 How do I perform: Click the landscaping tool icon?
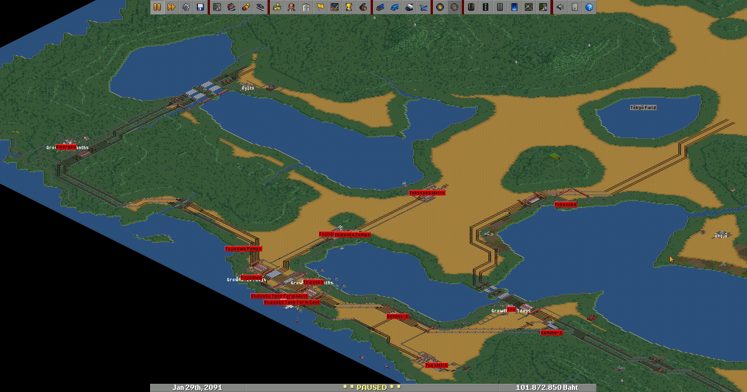point(543,7)
